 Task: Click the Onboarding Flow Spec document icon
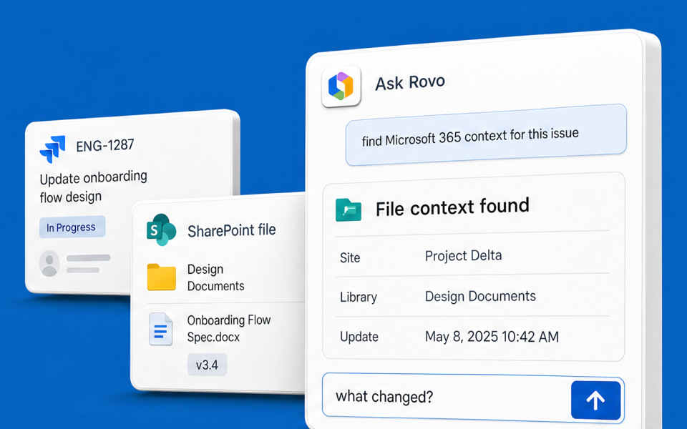coord(160,329)
